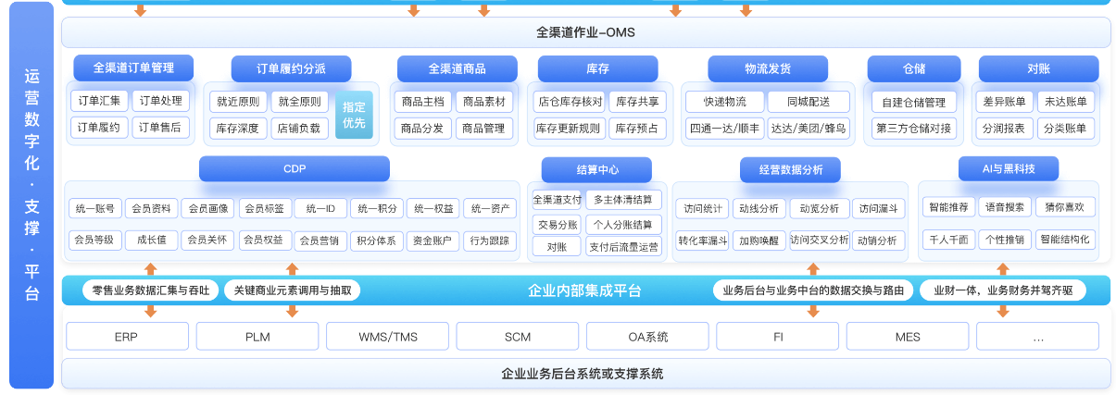Click the WMS/TMS system box
The width and height of the screenshot is (1116, 395).
(x=388, y=336)
